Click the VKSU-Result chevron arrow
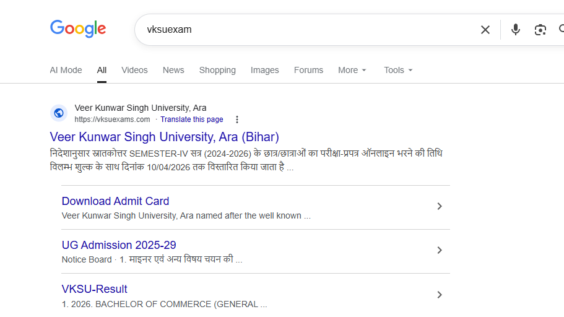564x317 pixels. coord(440,295)
